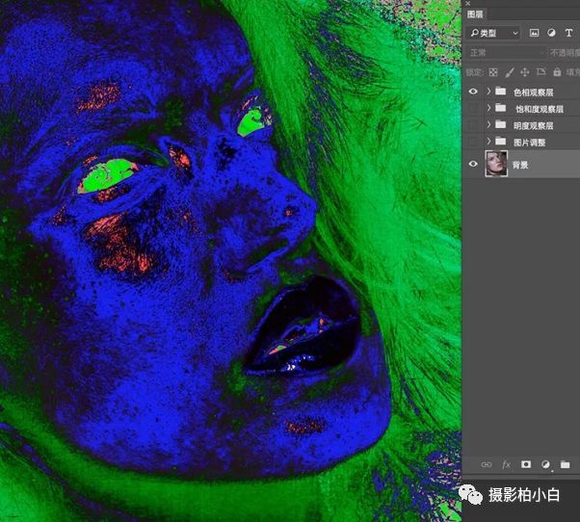The image size is (580, 522).
Task: Expand the 图片调整 group
Action: tap(489, 143)
